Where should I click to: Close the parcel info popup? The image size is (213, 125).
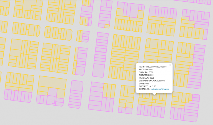(x=170, y=65)
